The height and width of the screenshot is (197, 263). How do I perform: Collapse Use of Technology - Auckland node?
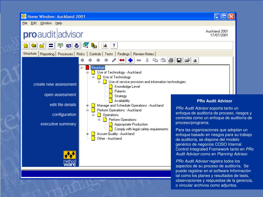click(87, 73)
